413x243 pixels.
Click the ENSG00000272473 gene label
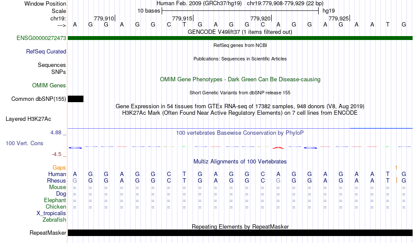[x=41, y=38]
